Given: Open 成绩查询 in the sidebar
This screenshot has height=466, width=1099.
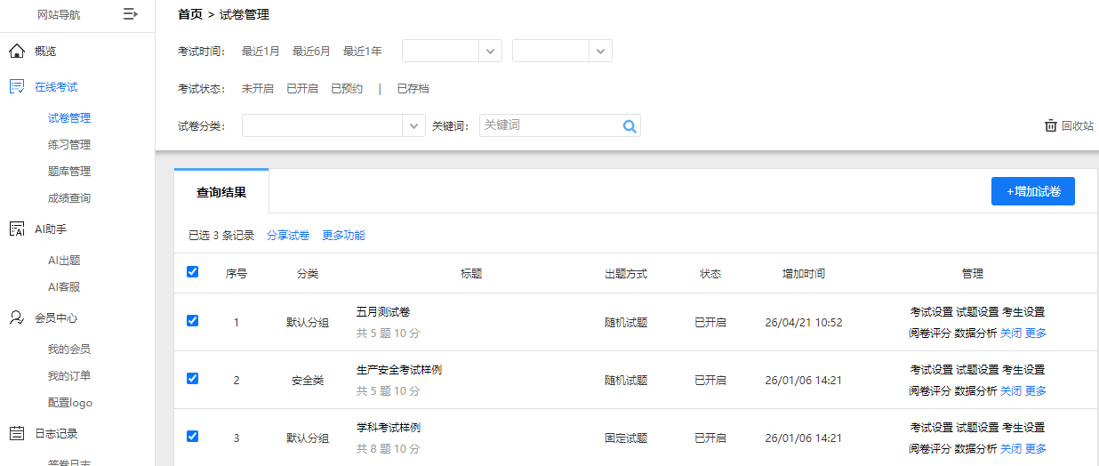Looking at the screenshot, I should point(69,197).
